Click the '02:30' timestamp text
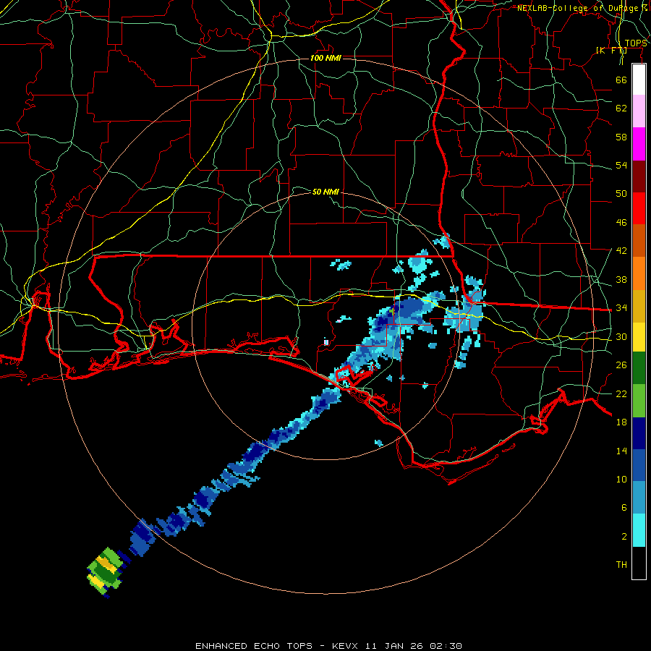This screenshot has width=651, height=651. (x=446, y=646)
